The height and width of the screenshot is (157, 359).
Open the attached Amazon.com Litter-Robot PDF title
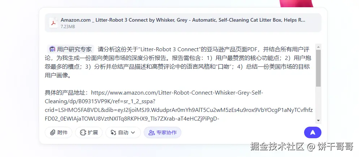[x=183, y=20]
